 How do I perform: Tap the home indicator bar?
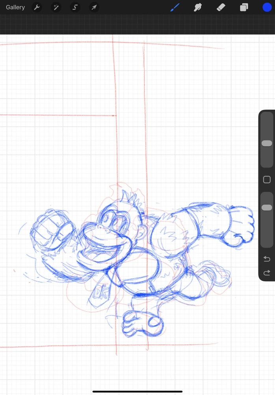pos(137,391)
